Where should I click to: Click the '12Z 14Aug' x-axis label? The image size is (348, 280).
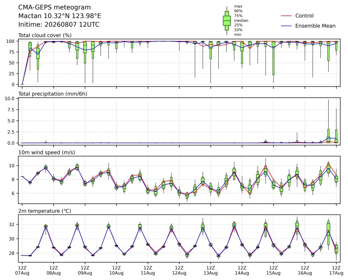[242, 271]
